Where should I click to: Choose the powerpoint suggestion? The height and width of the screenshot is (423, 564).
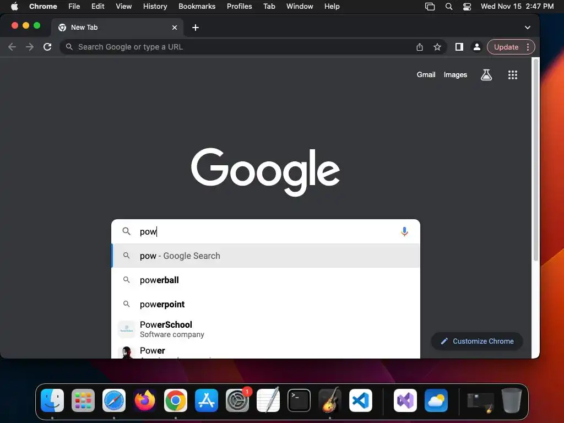[265, 304]
